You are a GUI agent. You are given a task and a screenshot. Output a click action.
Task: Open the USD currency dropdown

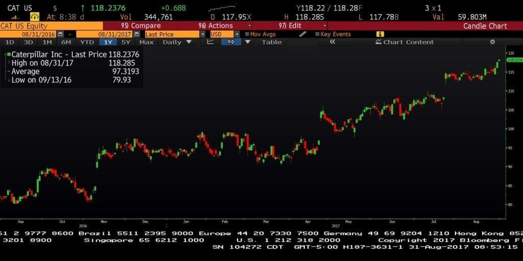237,34
